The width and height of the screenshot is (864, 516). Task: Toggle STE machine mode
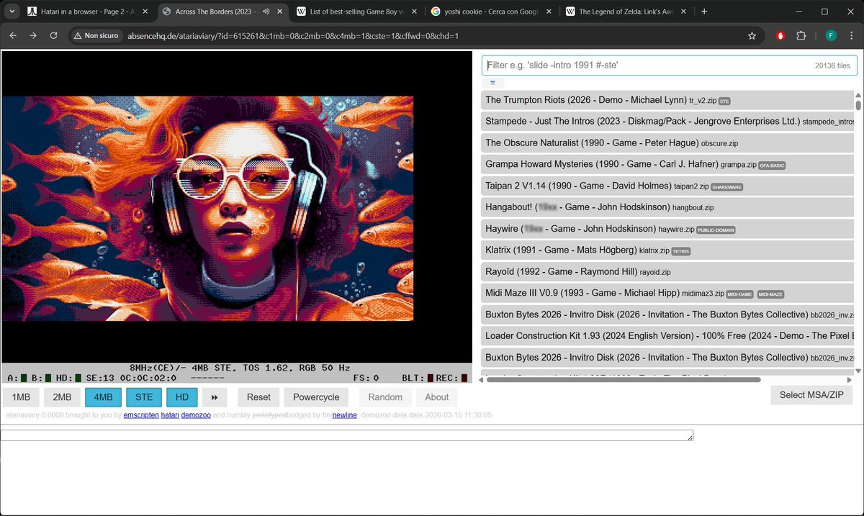pos(144,397)
